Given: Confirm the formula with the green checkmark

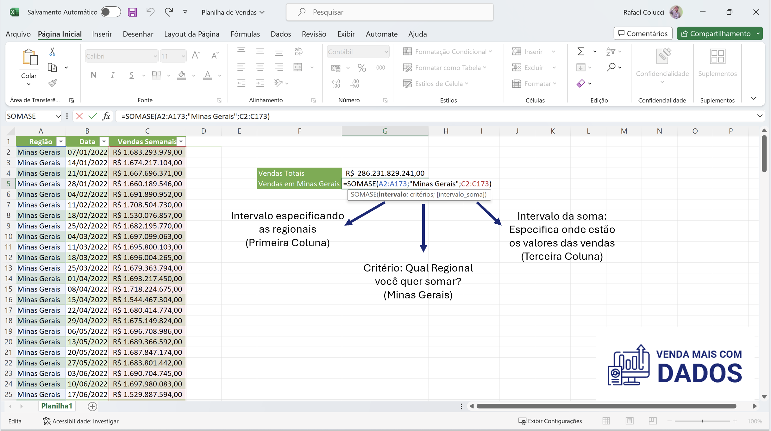Looking at the screenshot, I should click(93, 116).
